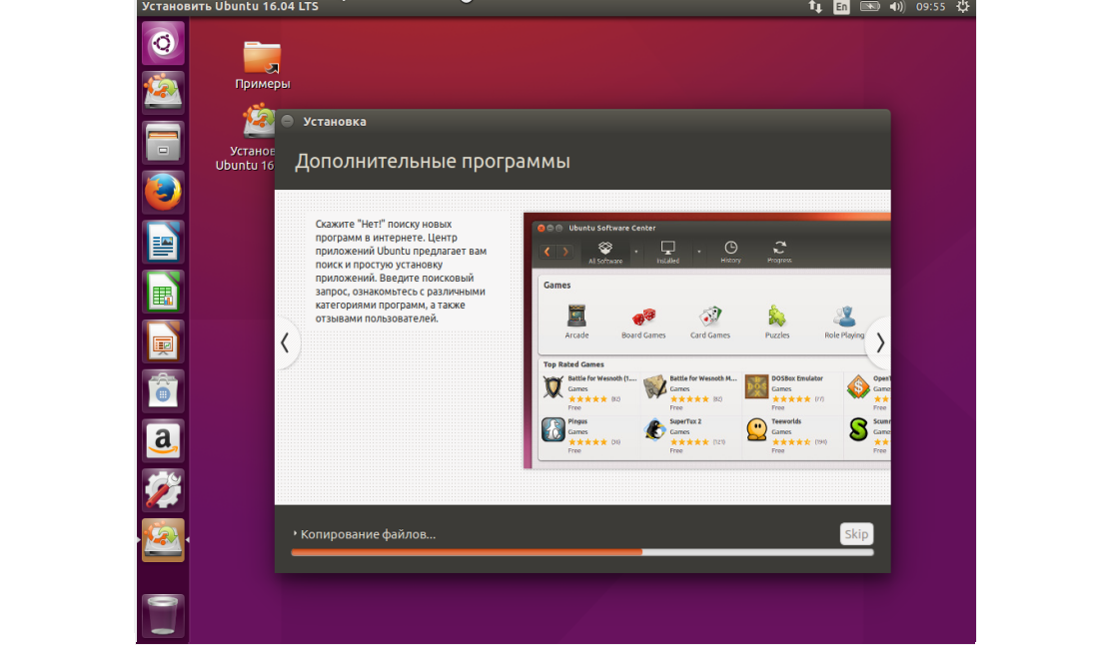Screen dimensions: 1096x648
Task: Open the Trash in the dock
Action: 163,614
